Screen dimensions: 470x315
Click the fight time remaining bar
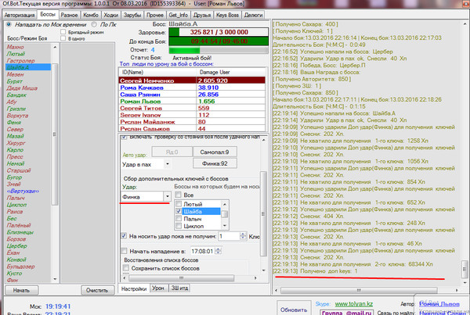pyautogui.click(x=219, y=41)
